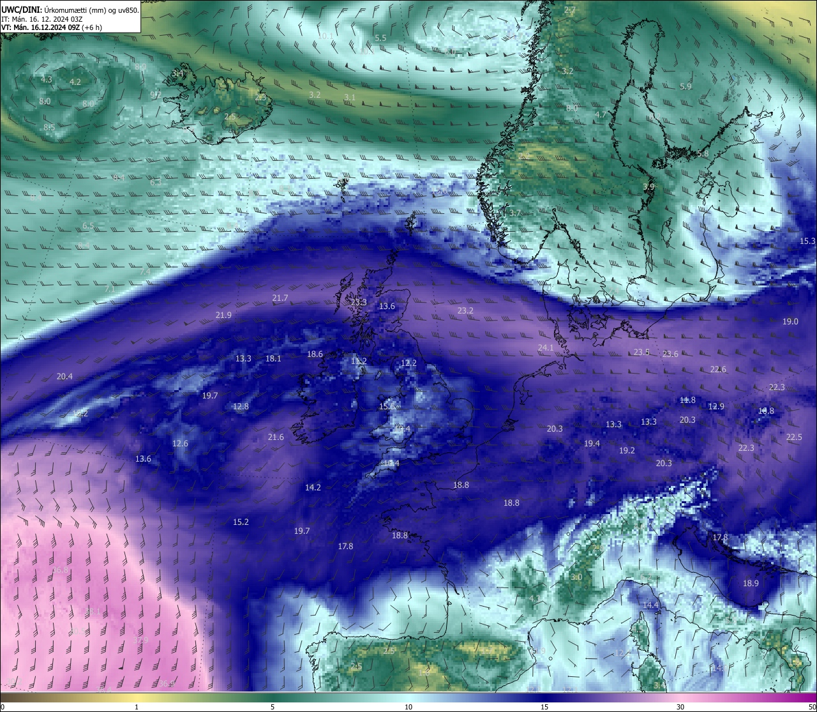Click the 19.4 value over Germany
This screenshot has height=712, width=817.
592,444
